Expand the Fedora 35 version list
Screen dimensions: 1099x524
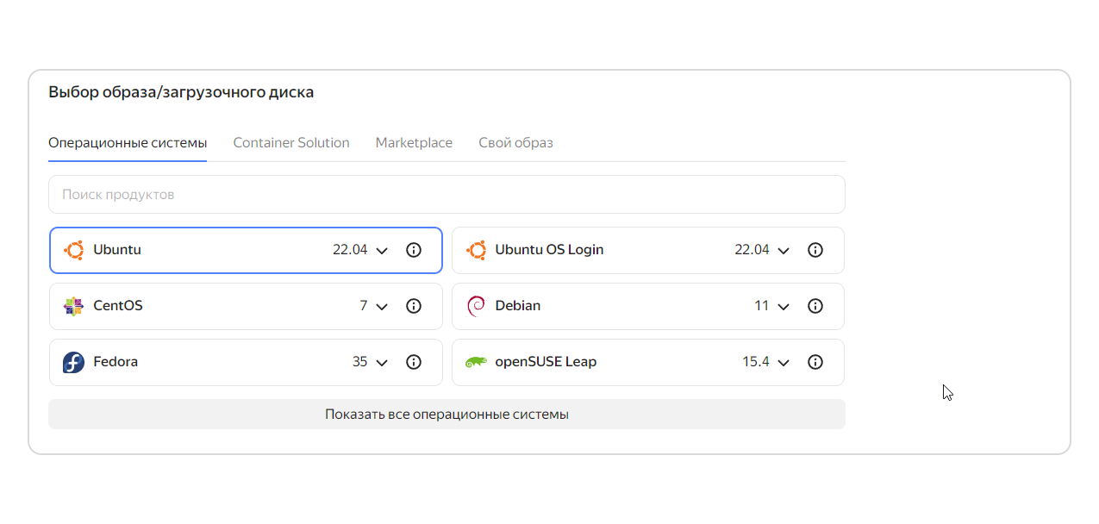(383, 363)
